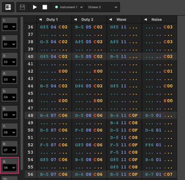Open sequence slot 5 pattern dropdown 04
Screen dimensions: 185x180
(x=9, y=97)
